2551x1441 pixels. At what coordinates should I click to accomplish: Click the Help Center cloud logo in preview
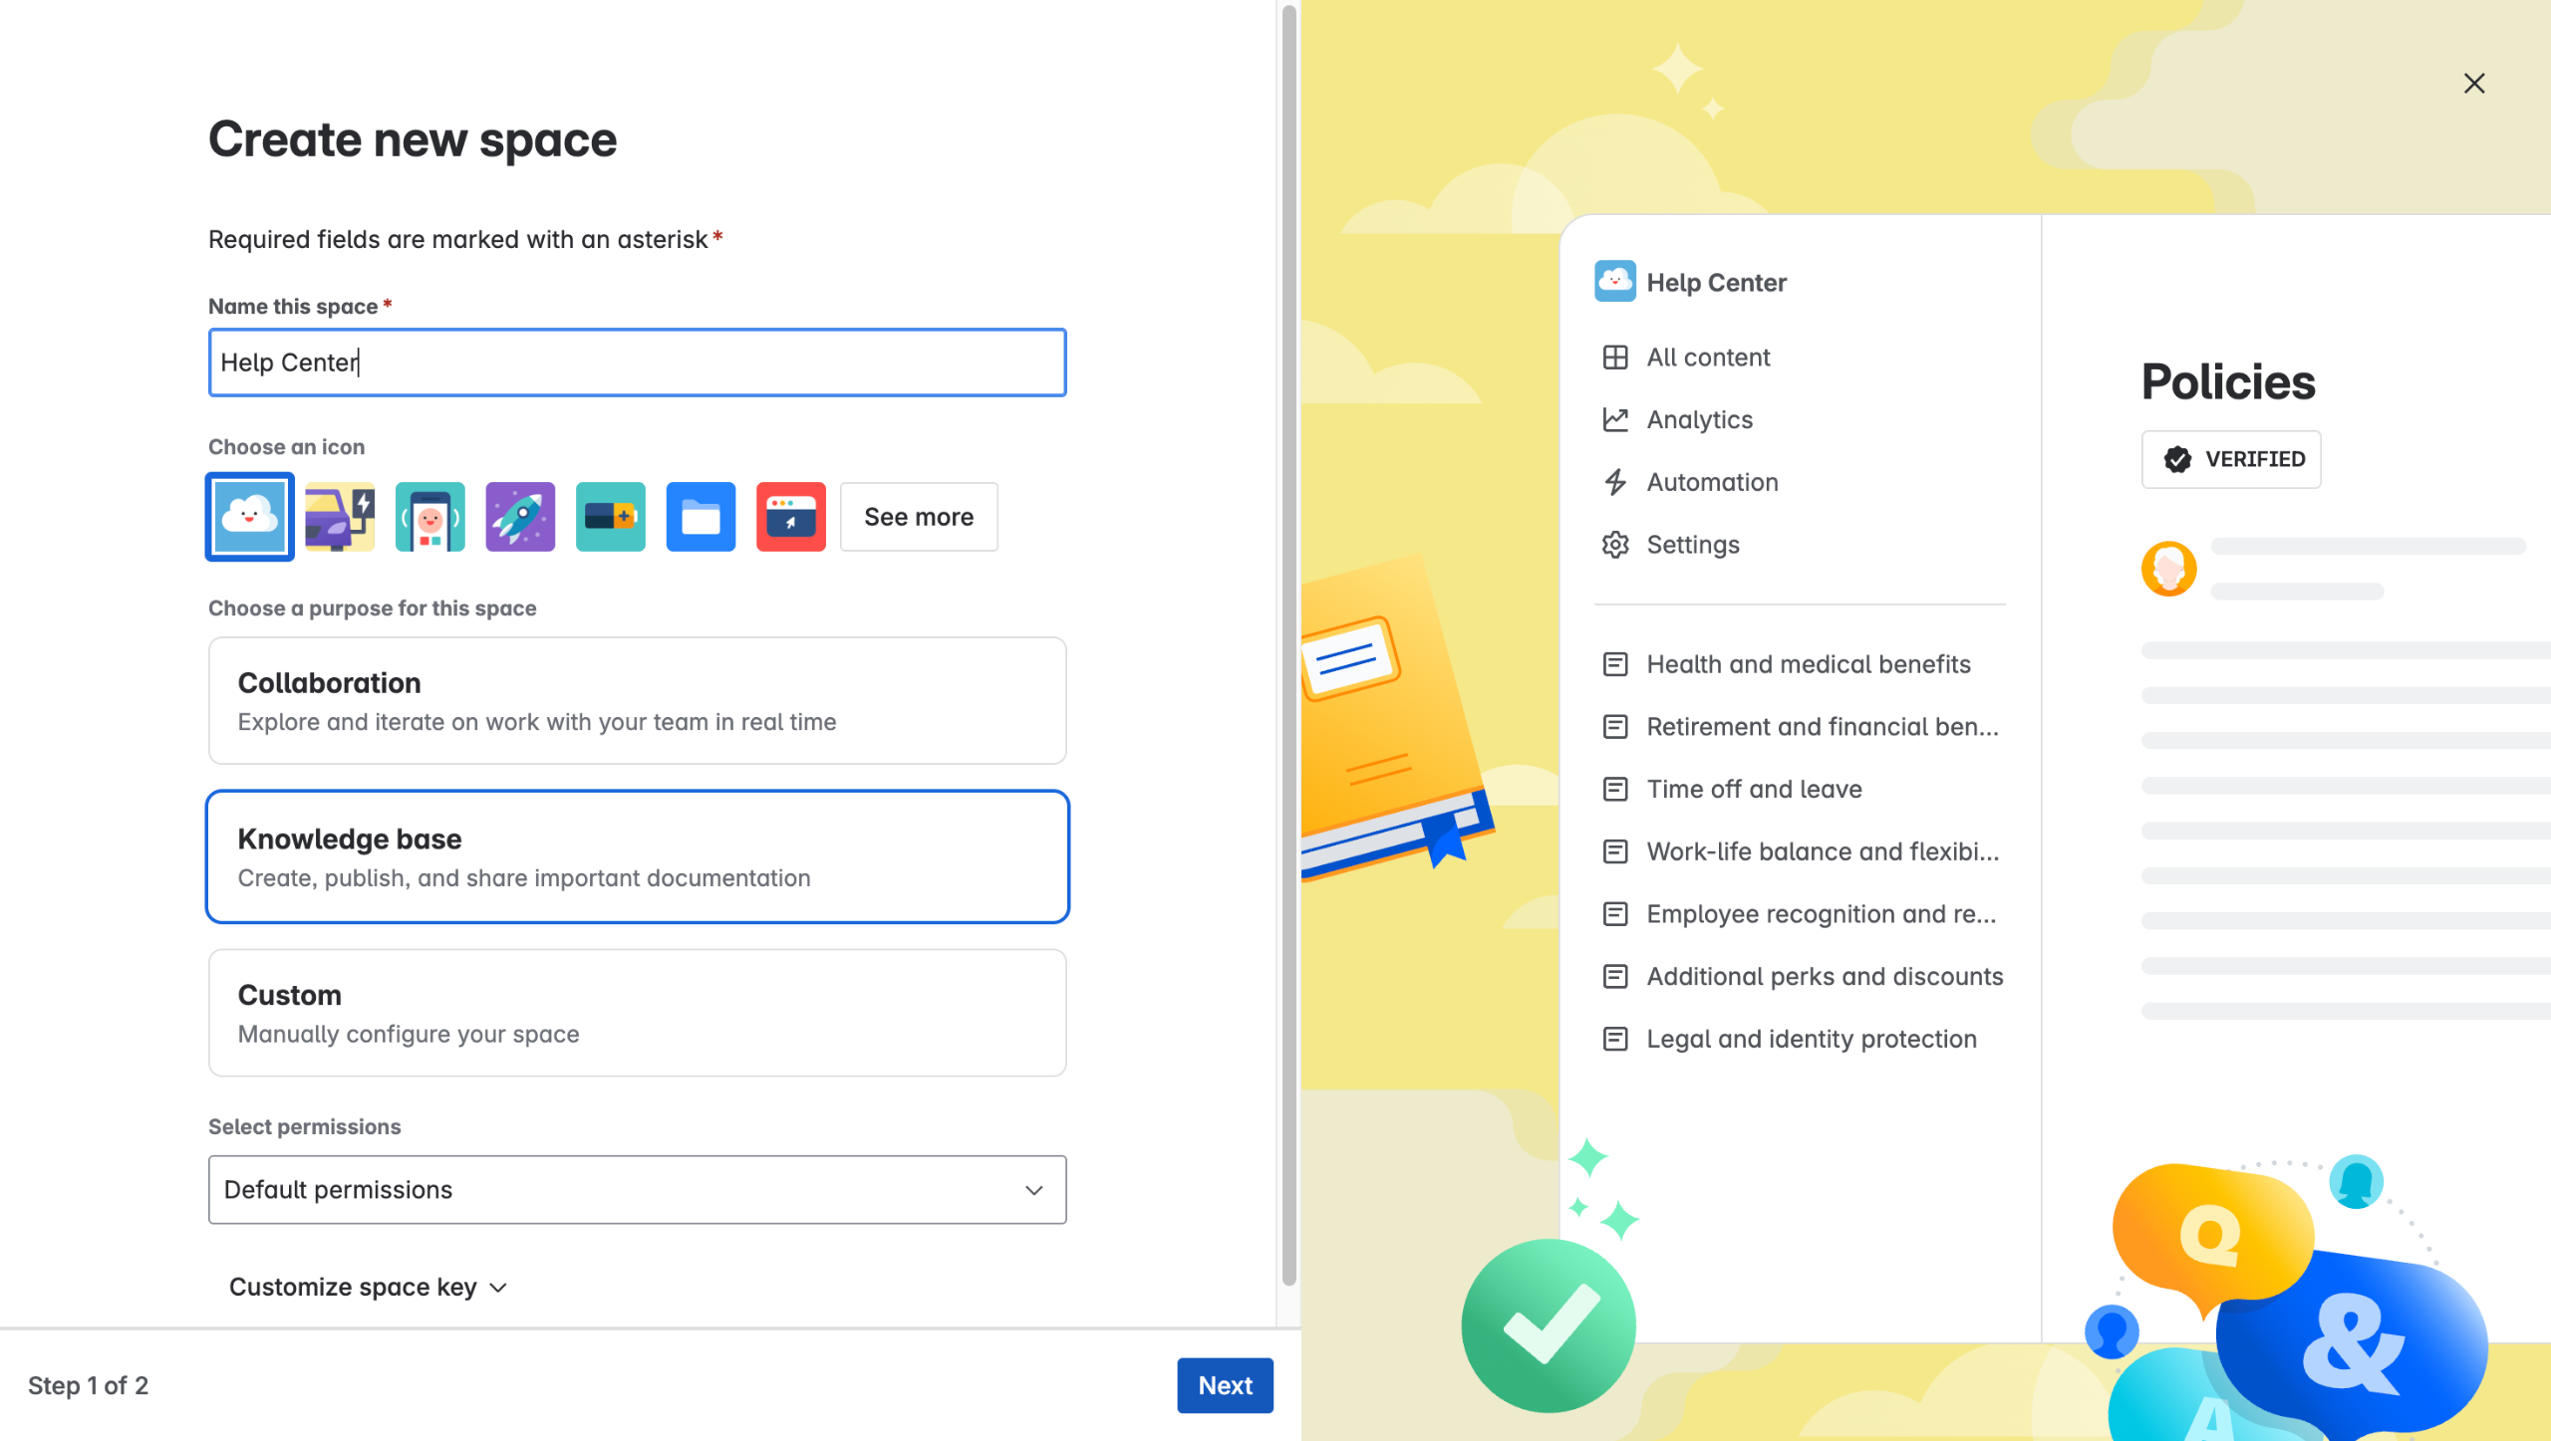click(x=1615, y=282)
